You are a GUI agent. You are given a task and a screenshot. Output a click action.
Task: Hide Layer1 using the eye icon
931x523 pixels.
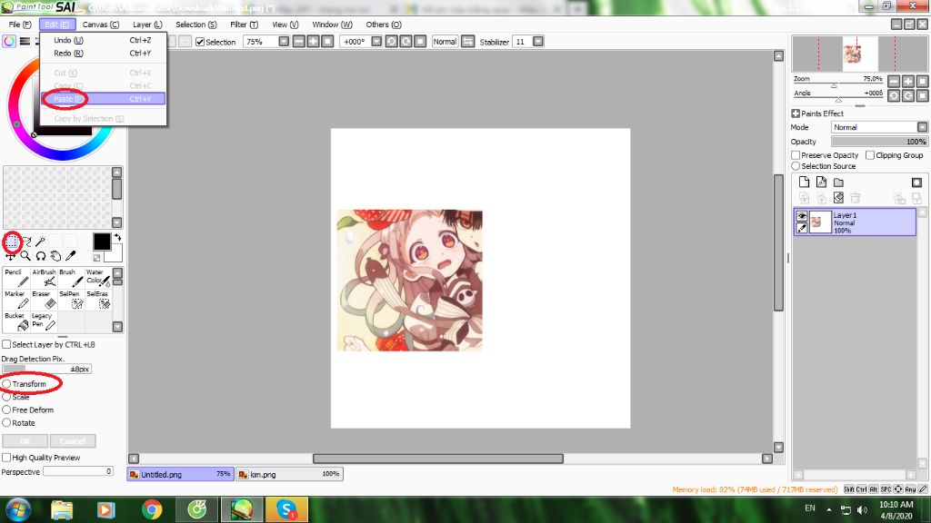pyautogui.click(x=802, y=216)
